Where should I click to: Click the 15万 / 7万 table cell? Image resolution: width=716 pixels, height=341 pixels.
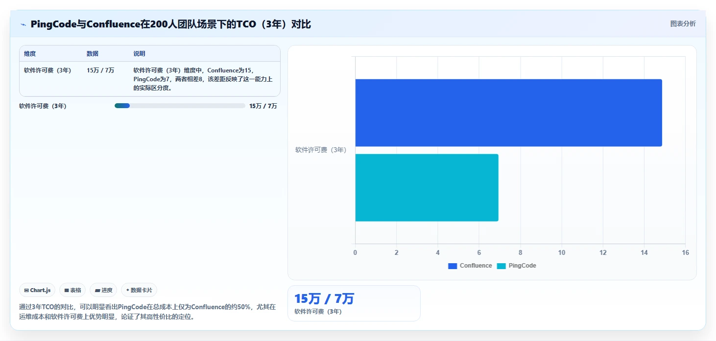pos(100,70)
